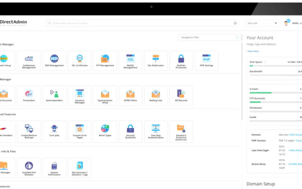The width and height of the screenshot is (302, 189).
Task: Open Two-Step Authentication
Action: 156,132
